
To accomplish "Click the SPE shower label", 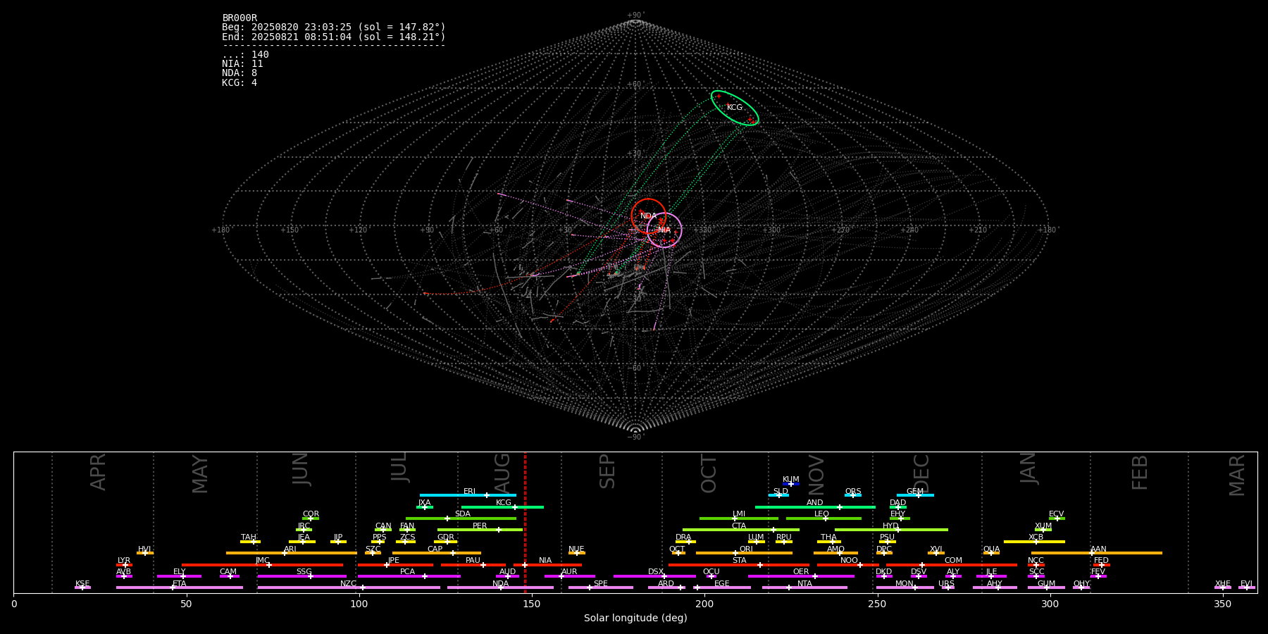I will click(x=601, y=584).
